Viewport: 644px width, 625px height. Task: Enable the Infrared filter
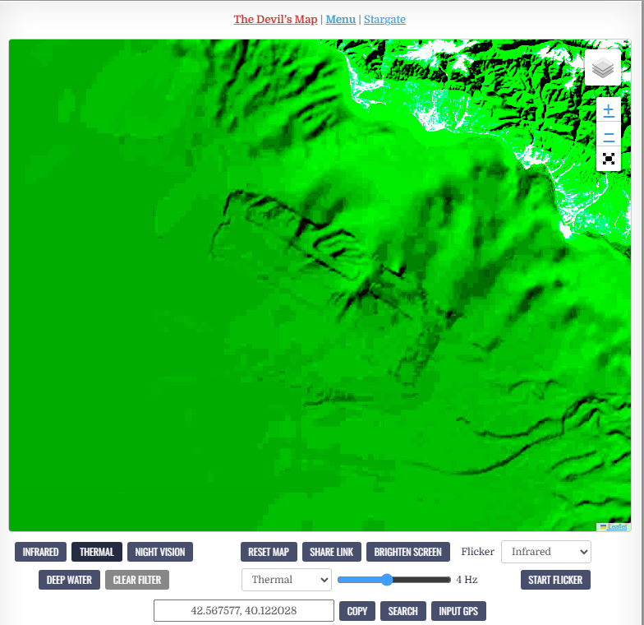[40, 552]
